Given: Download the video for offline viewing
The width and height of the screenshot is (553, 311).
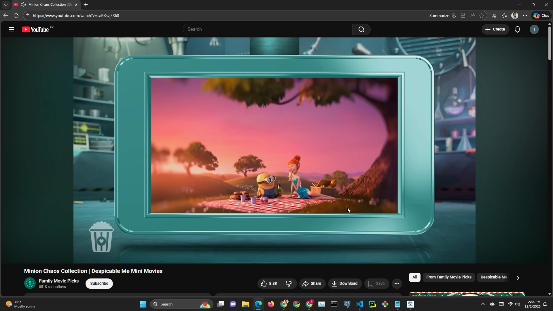Looking at the screenshot, I should point(344,284).
